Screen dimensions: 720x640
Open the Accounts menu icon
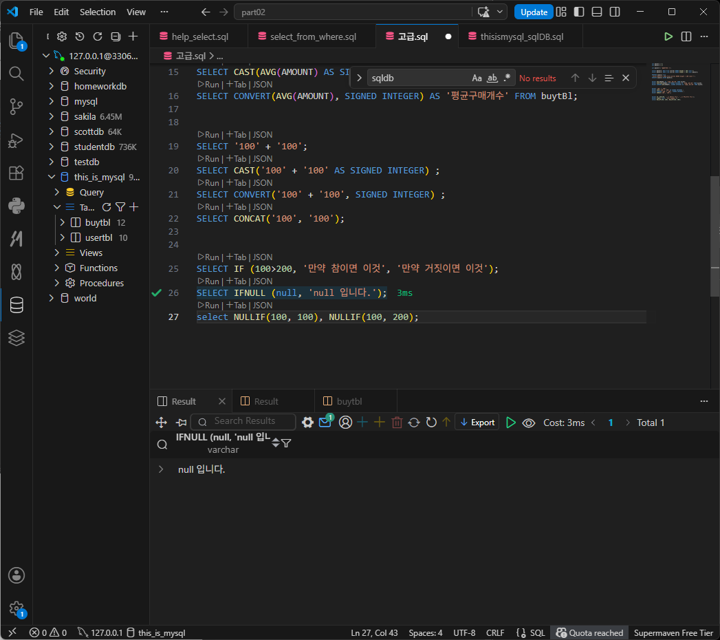click(x=17, y=575)
